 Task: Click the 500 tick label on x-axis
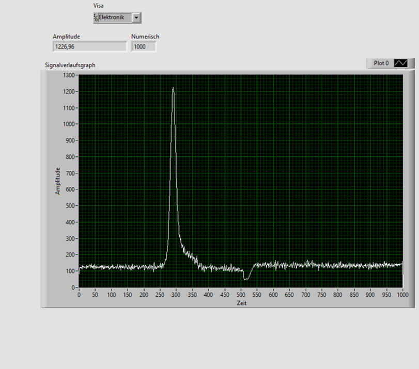click(x=241, y=295)
